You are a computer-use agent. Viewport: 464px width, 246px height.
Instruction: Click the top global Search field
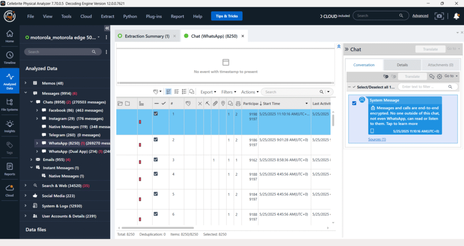381,16
